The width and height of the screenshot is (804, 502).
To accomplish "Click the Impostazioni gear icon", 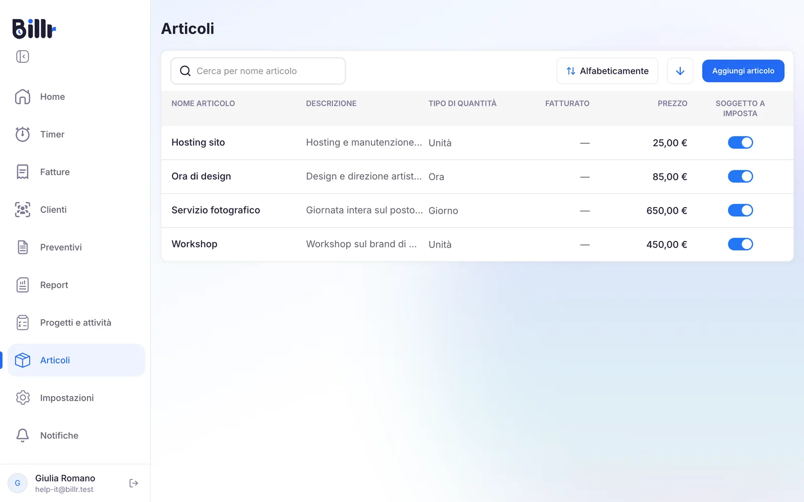I will (23, 398).
